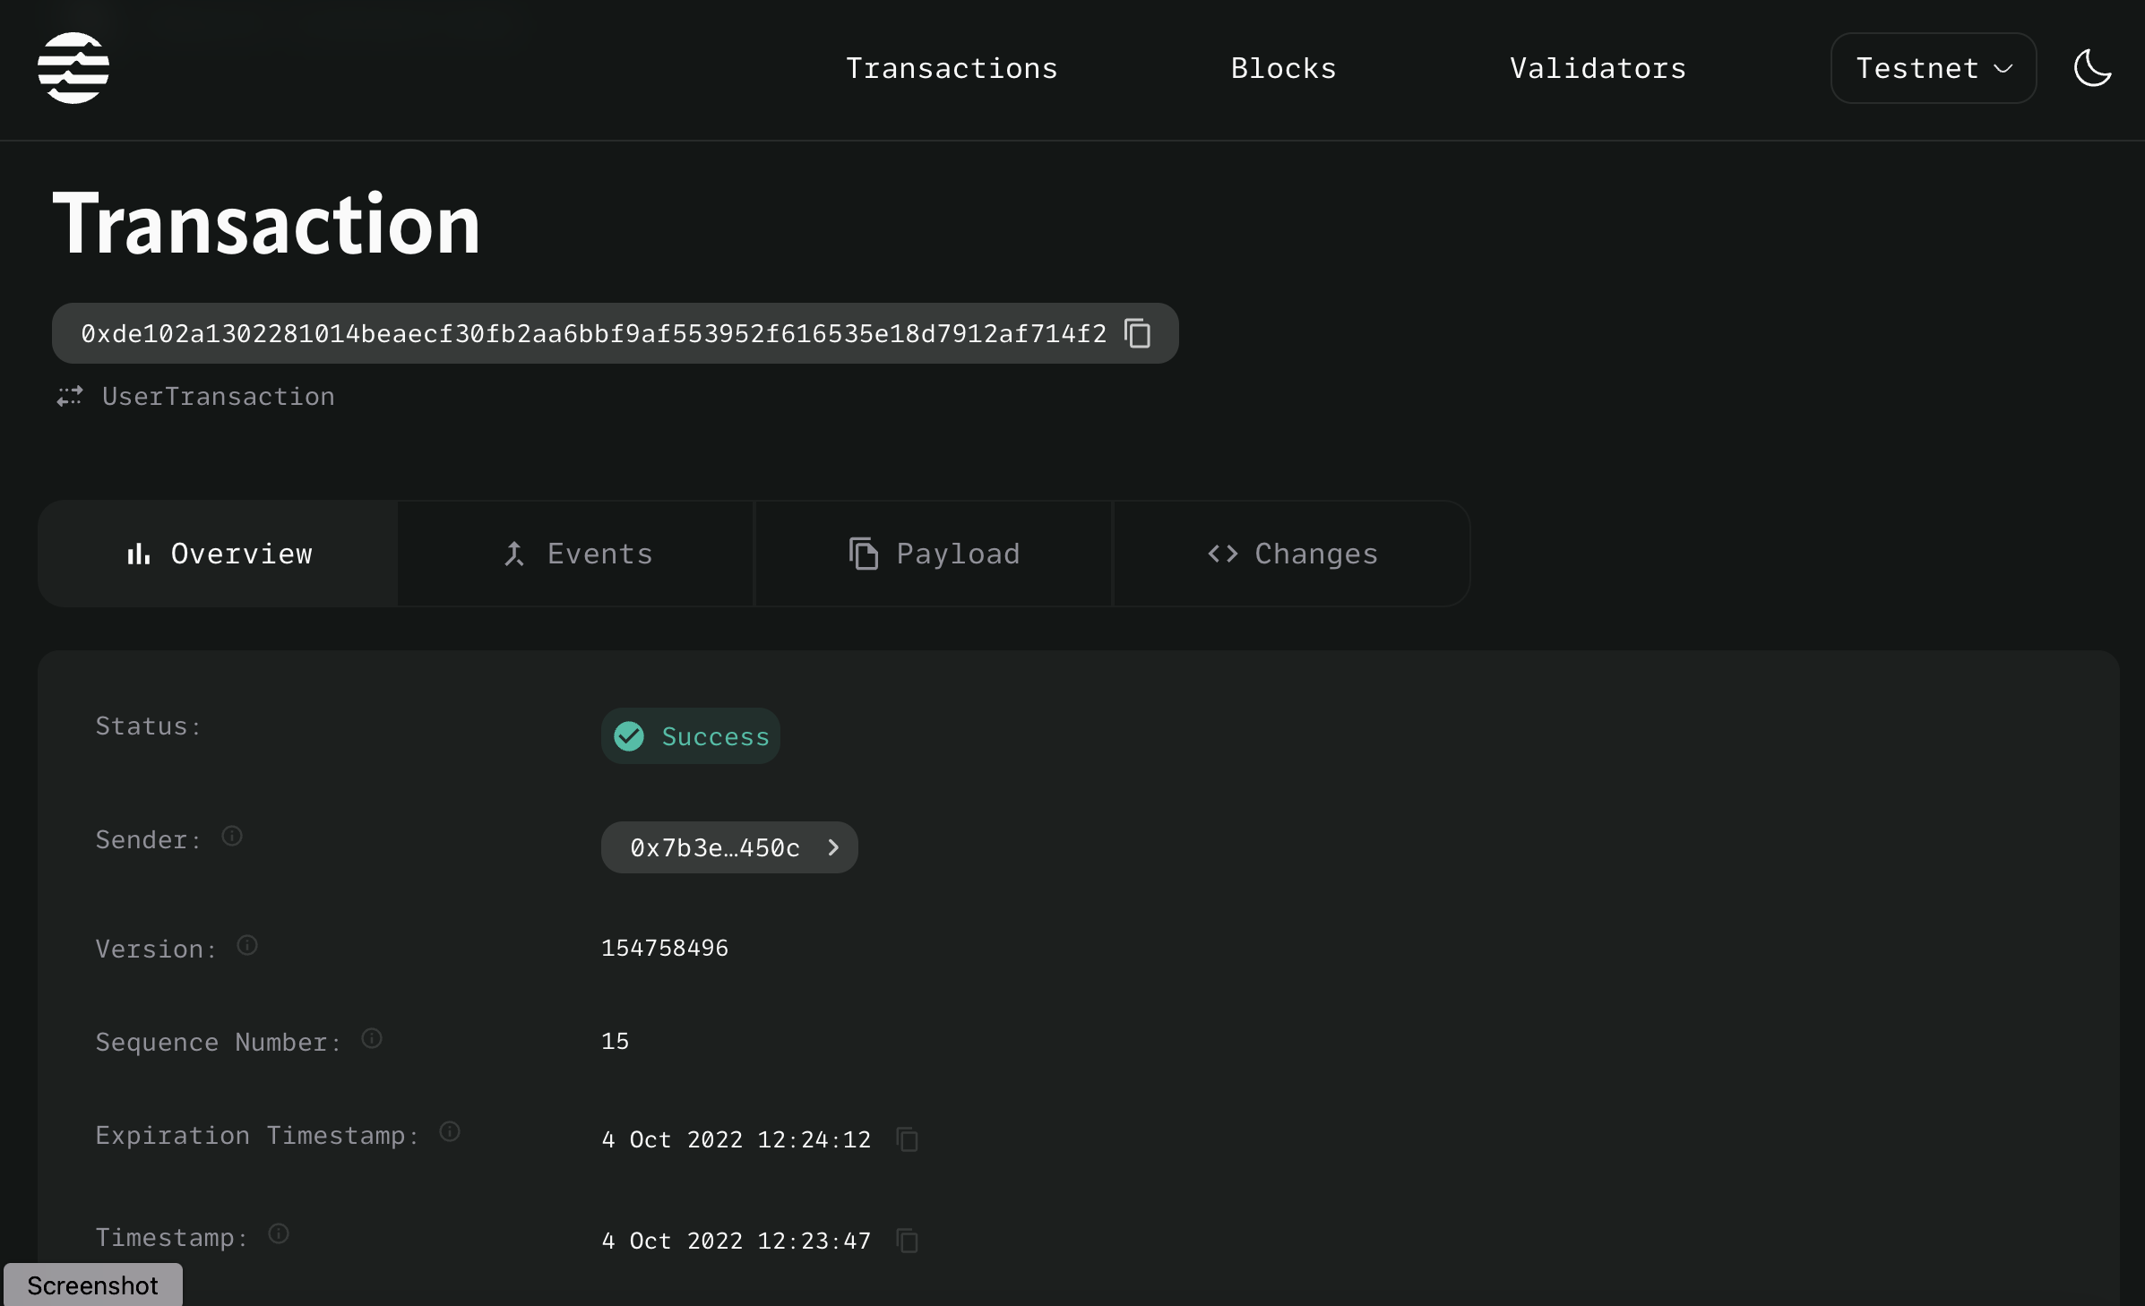Click the Changes code brackets icon
Image resolution: width=2145 pixels, height=1306 pixels.
pyautogui.click(x=1222, y=554)
